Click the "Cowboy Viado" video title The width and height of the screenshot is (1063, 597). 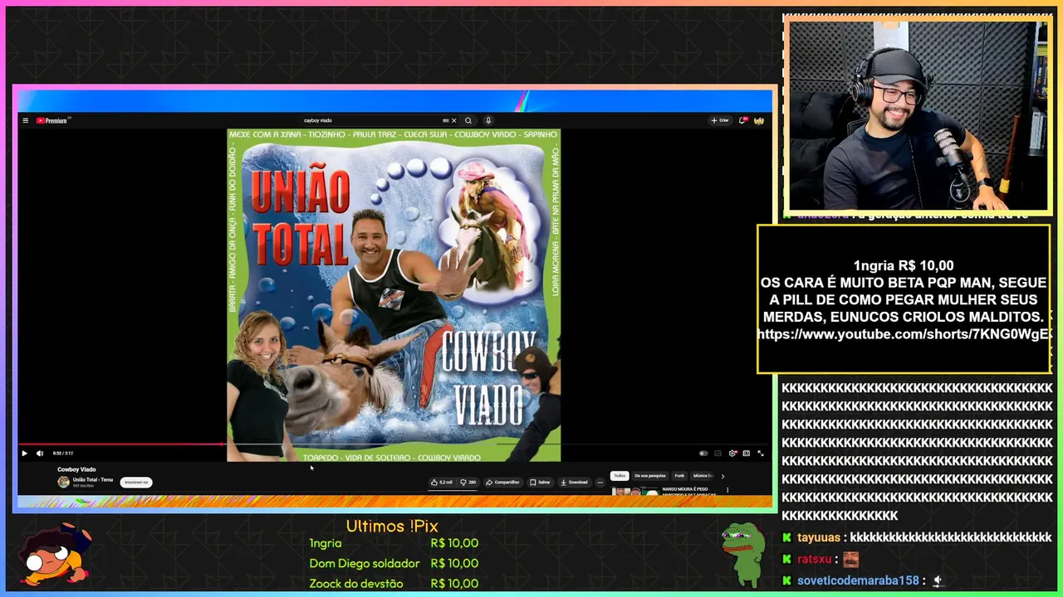click(x=76, y=469)
